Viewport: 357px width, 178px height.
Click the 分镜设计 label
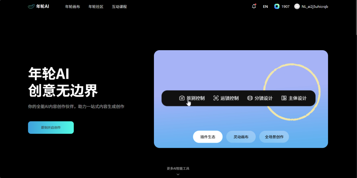pos(263,98)
